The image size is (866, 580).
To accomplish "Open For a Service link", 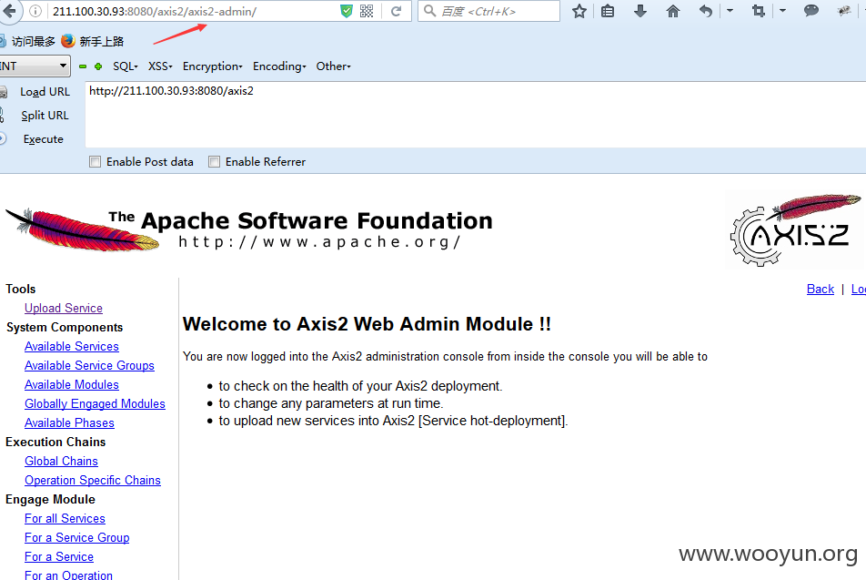I will [59, 556].
